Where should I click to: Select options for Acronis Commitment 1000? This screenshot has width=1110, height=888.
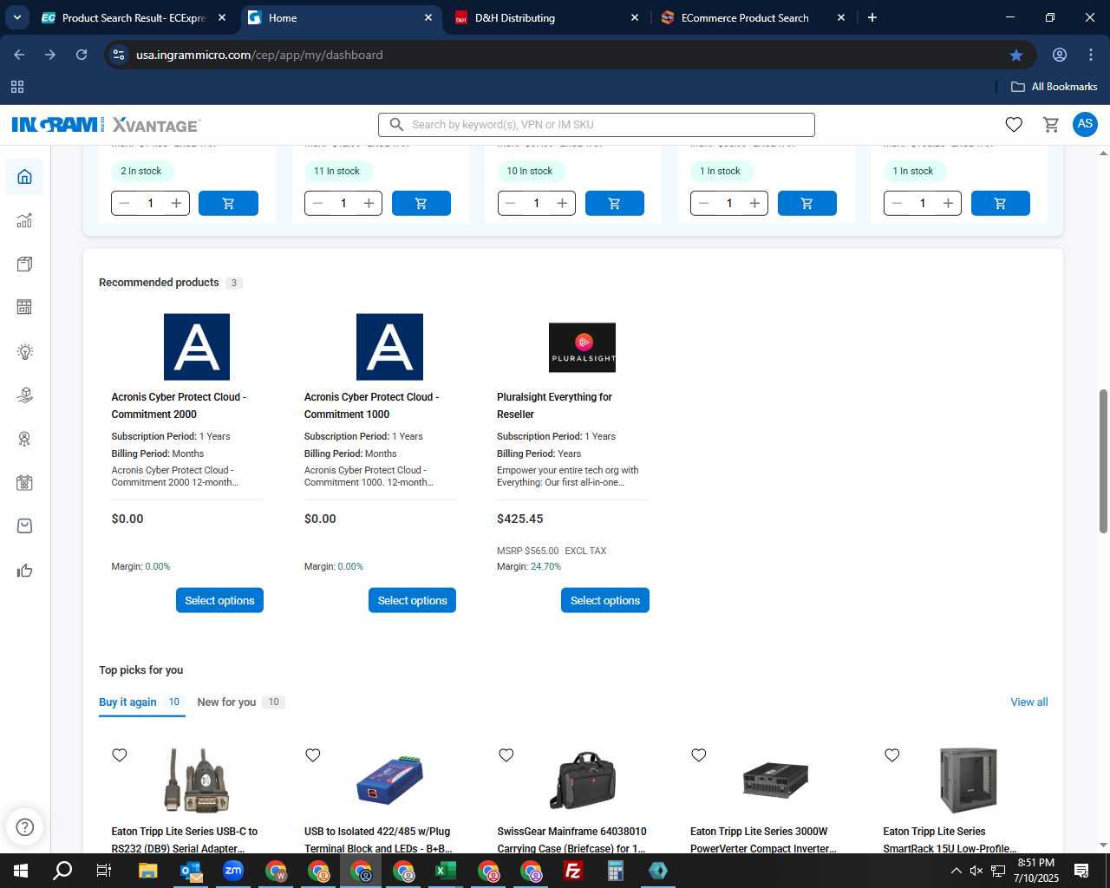pos(413,600)
